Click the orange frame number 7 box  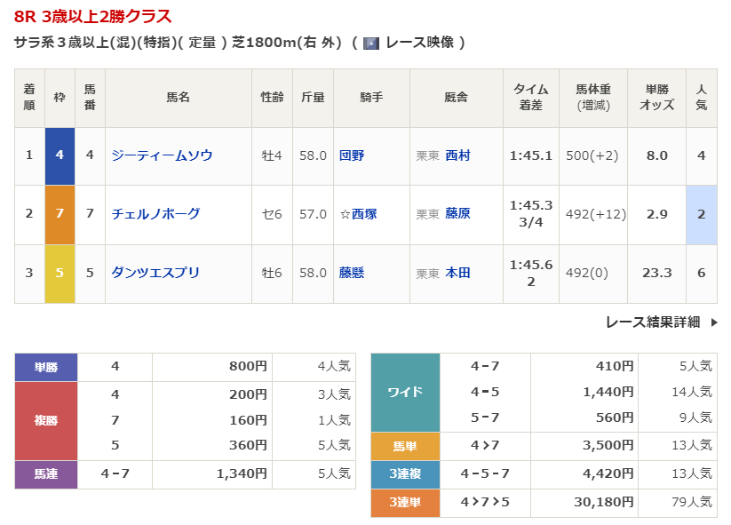coord(60,214)
